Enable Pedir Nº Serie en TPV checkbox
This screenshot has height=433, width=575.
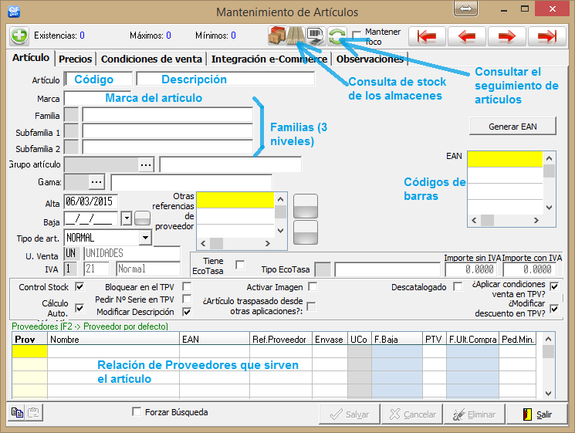tap(187, 299)
